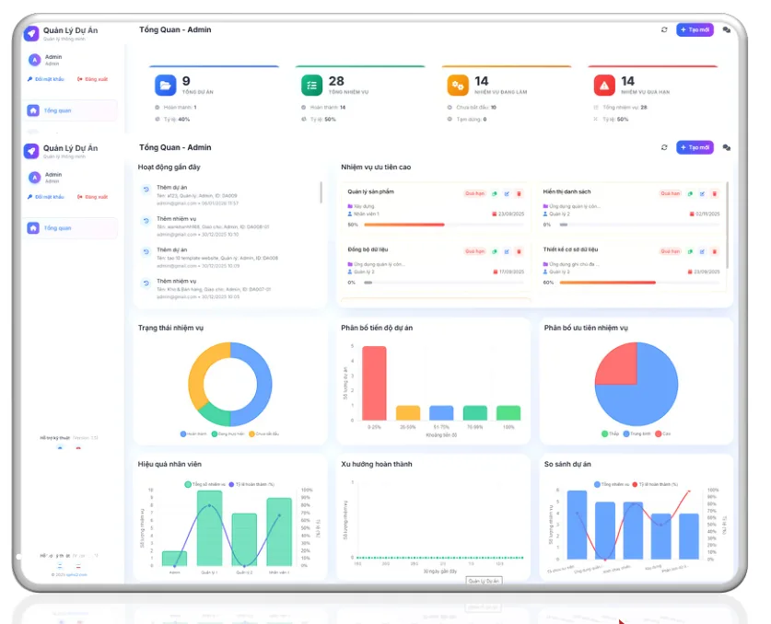Click the 50% progress bar of Quản lý sản phẩm
The height and width of the screenshot is (624, 771).
443,225
